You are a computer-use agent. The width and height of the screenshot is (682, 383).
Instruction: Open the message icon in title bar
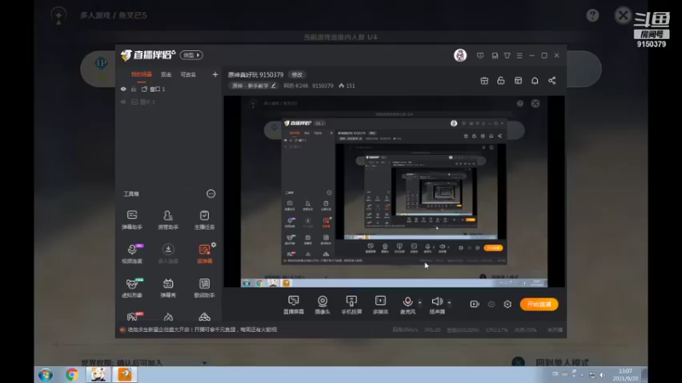point(480,55)
